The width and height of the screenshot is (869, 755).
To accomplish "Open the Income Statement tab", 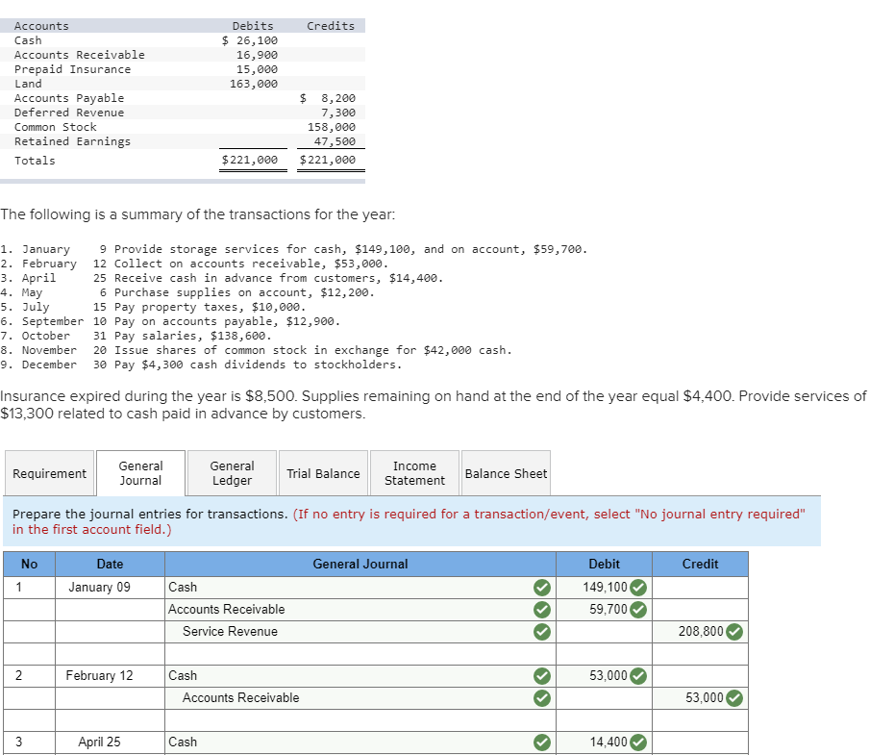I will click(x=413, y=472).
